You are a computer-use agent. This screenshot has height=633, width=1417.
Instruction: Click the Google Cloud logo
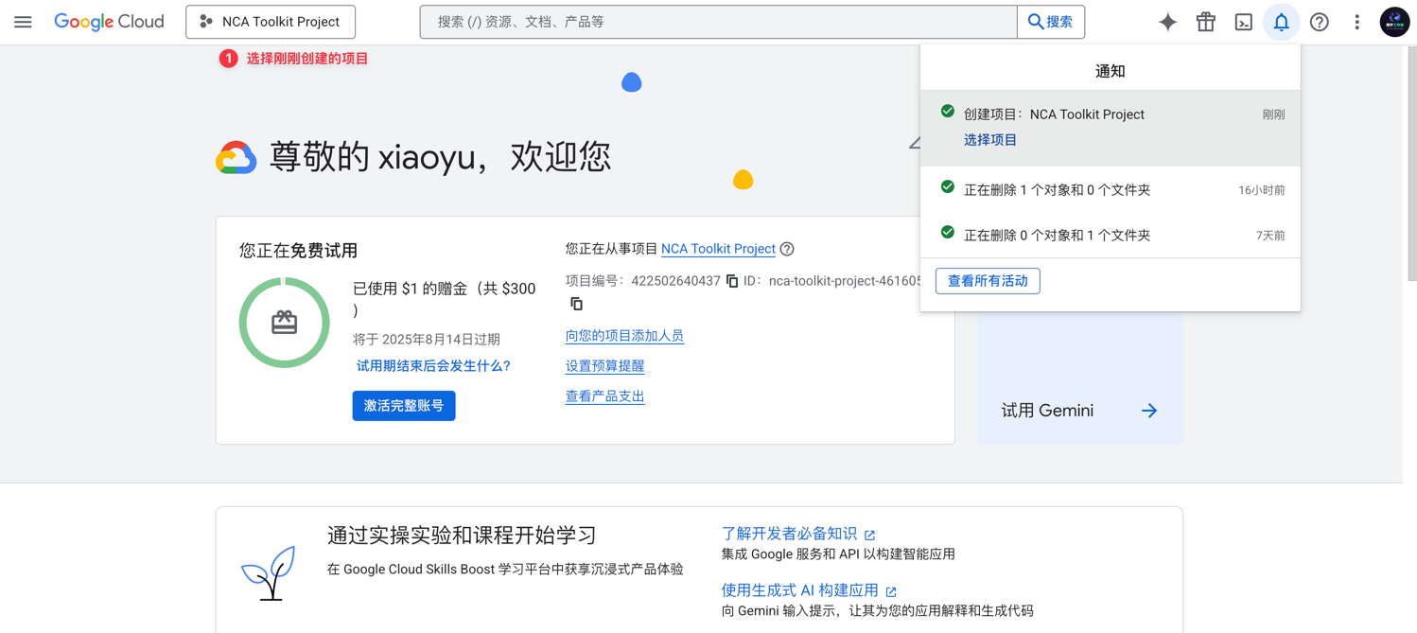point(108,21)
